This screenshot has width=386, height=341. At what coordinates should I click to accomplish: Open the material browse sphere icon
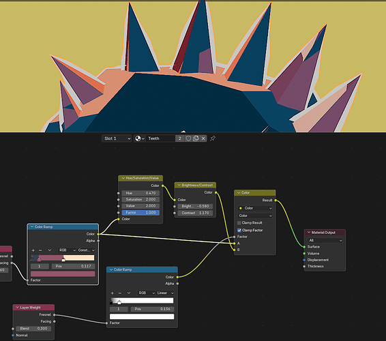[139, 138]
